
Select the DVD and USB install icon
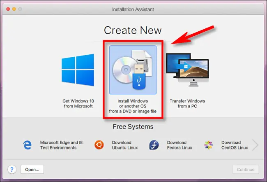(133, 70)
